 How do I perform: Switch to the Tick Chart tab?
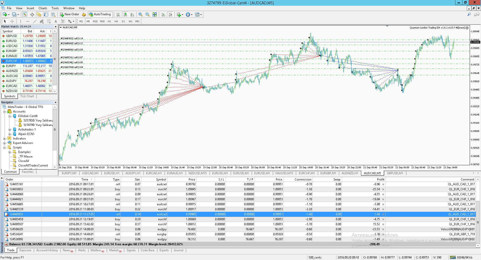pyautogui.click(x=27, y=96)
